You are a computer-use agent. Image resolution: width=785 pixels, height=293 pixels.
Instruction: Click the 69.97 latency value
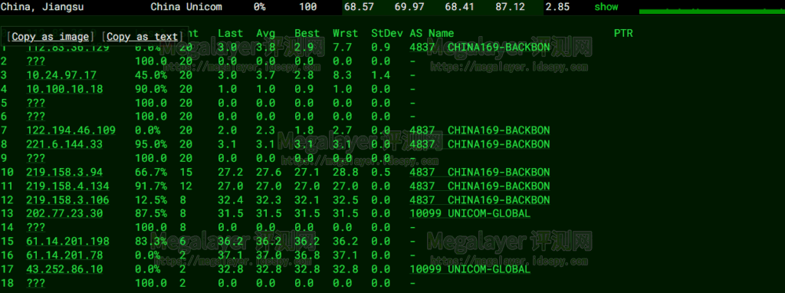(409, 7)
